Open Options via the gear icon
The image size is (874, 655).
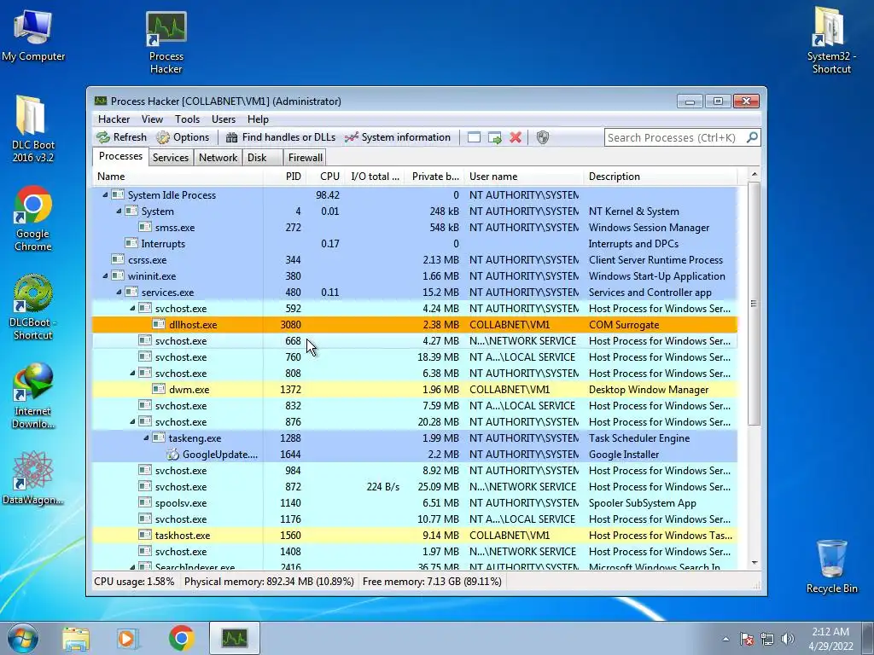[x=163, y=137]
